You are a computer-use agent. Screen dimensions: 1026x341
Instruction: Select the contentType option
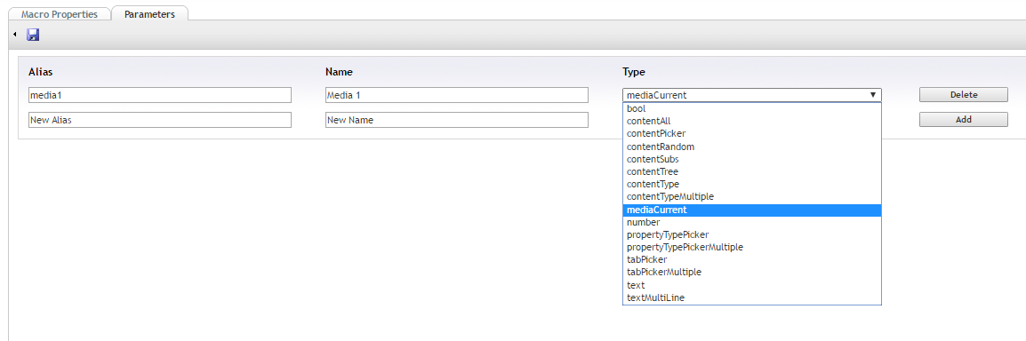point(752,184)
